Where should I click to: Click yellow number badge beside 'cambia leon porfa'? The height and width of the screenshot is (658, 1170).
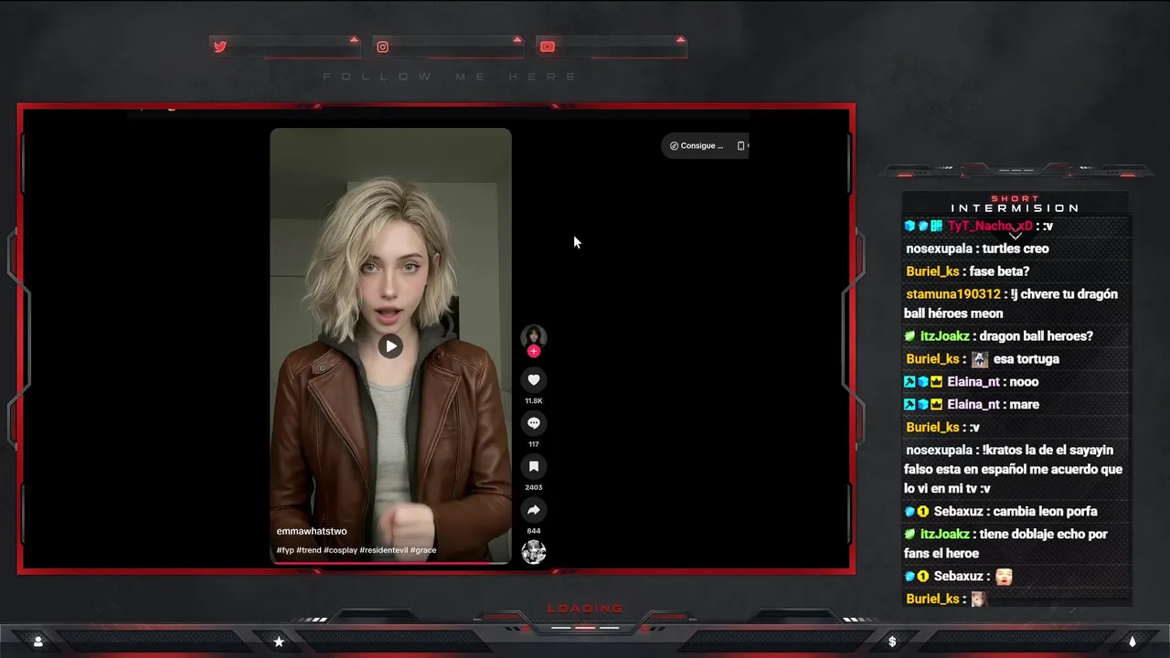click(923, 512)
